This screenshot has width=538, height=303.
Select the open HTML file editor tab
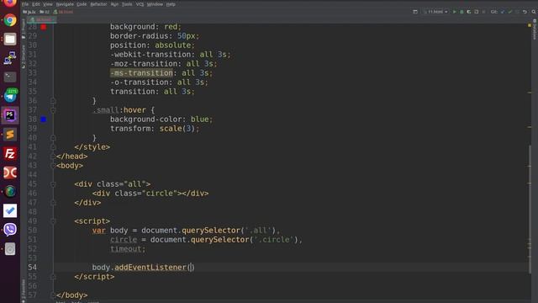[42, 19]
